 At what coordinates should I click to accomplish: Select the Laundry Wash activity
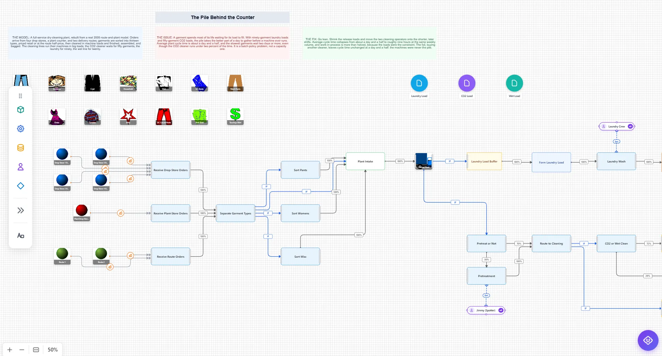click(x=616, y=161)
